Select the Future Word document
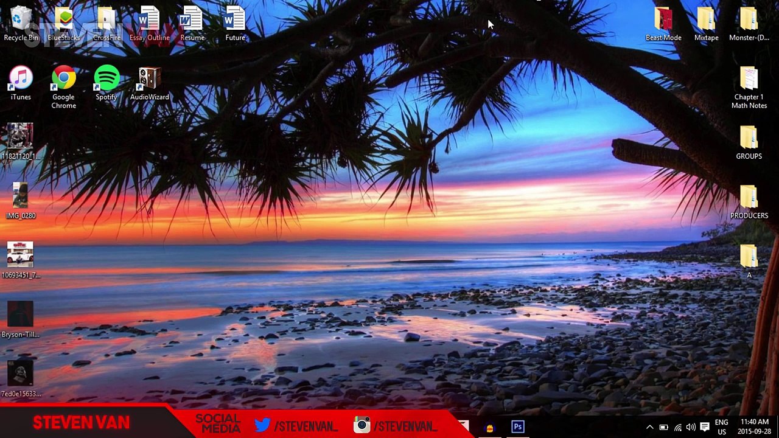The image size is (779, 438). [x=235, y=24]
